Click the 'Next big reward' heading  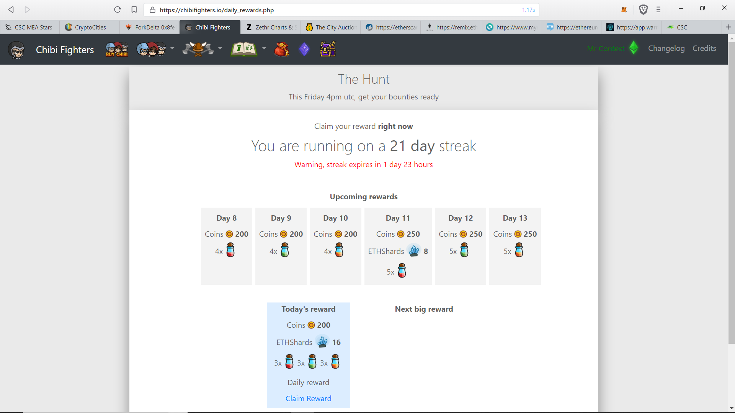(x=424, y=309)
